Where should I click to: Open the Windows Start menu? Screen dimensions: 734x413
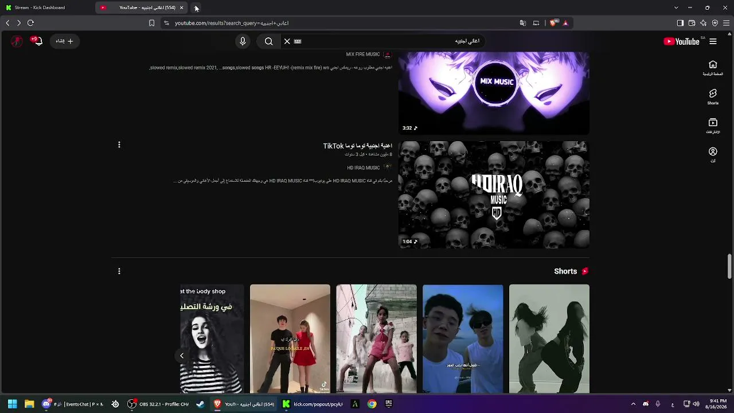(12, 404)
